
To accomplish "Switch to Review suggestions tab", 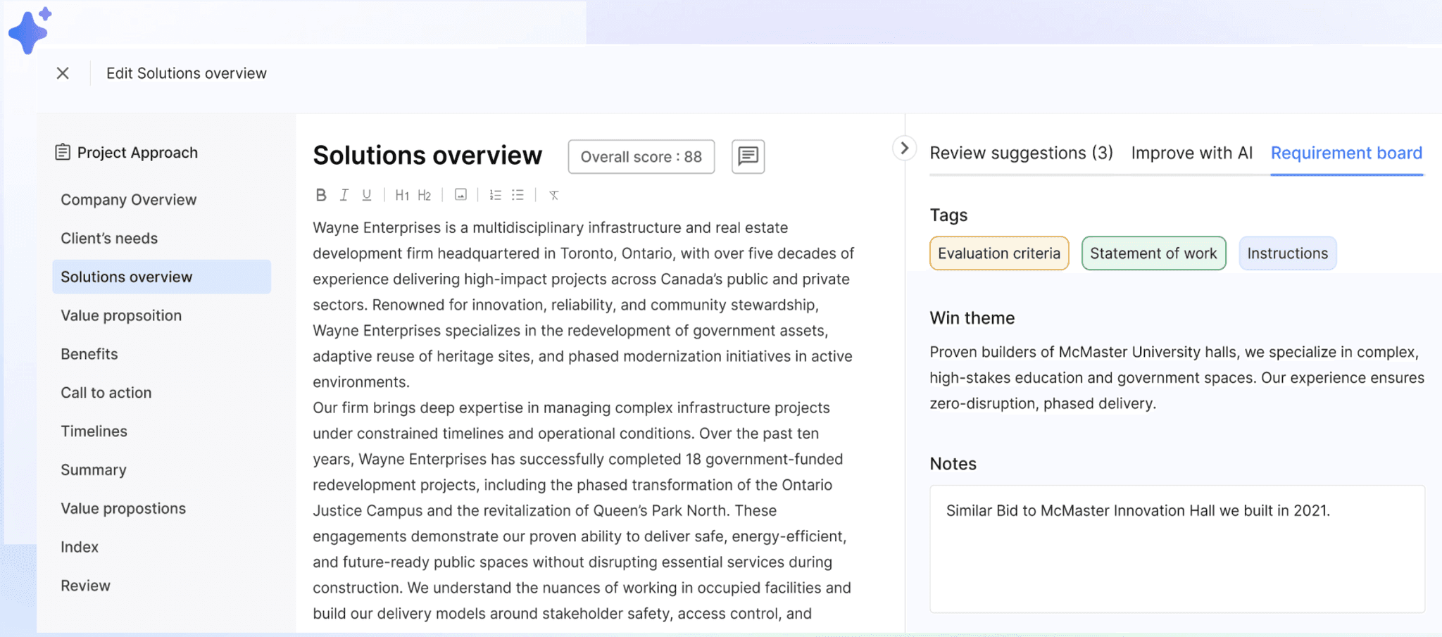I will (1021, 153).
